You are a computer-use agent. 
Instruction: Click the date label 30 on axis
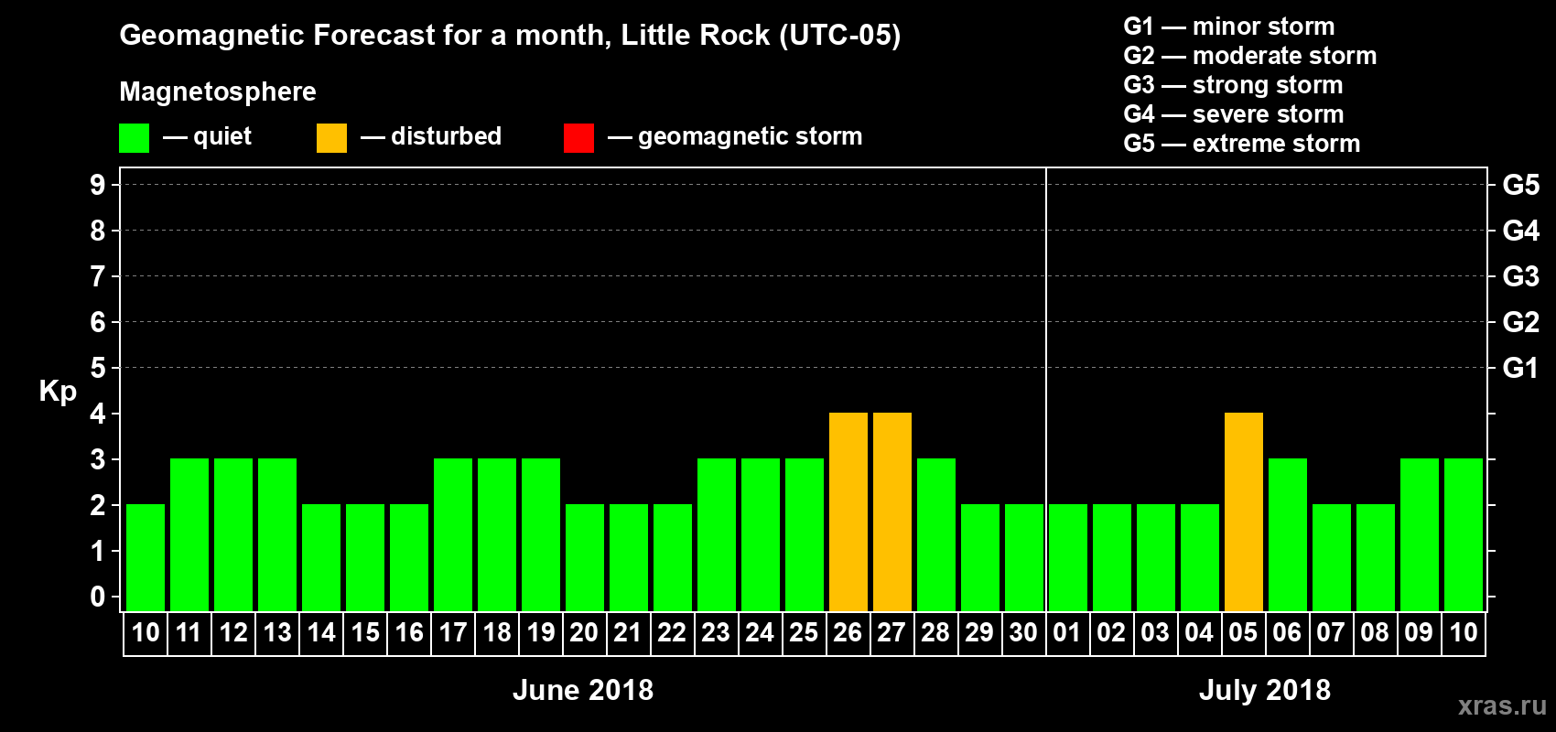point(1023,632)
